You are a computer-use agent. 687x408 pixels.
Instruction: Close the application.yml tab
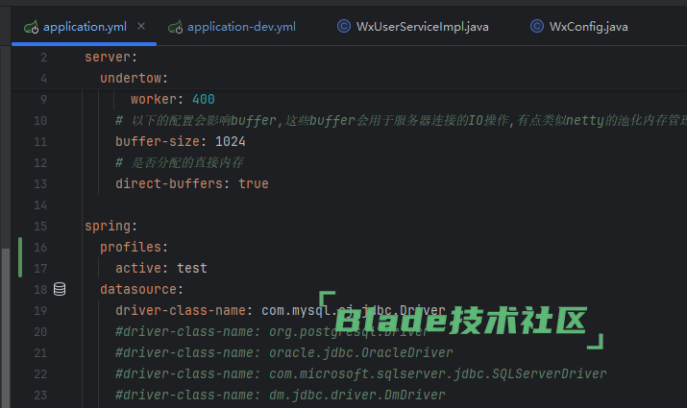142,26
